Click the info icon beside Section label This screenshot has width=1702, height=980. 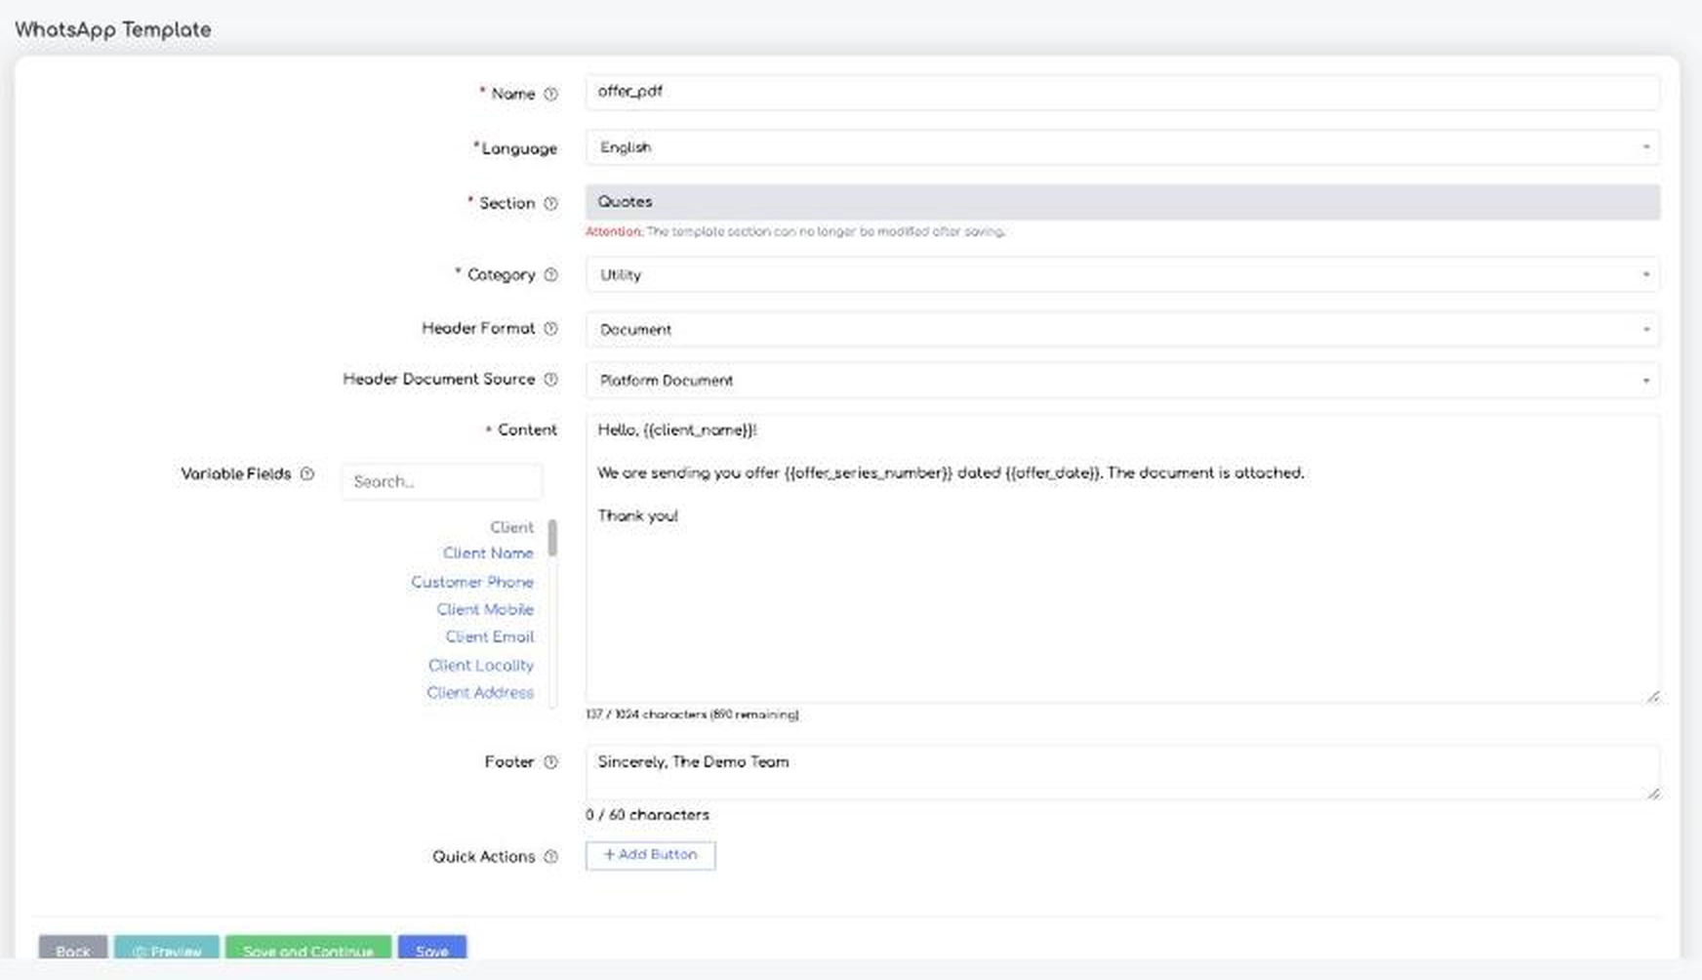click(x=550, y=203)
